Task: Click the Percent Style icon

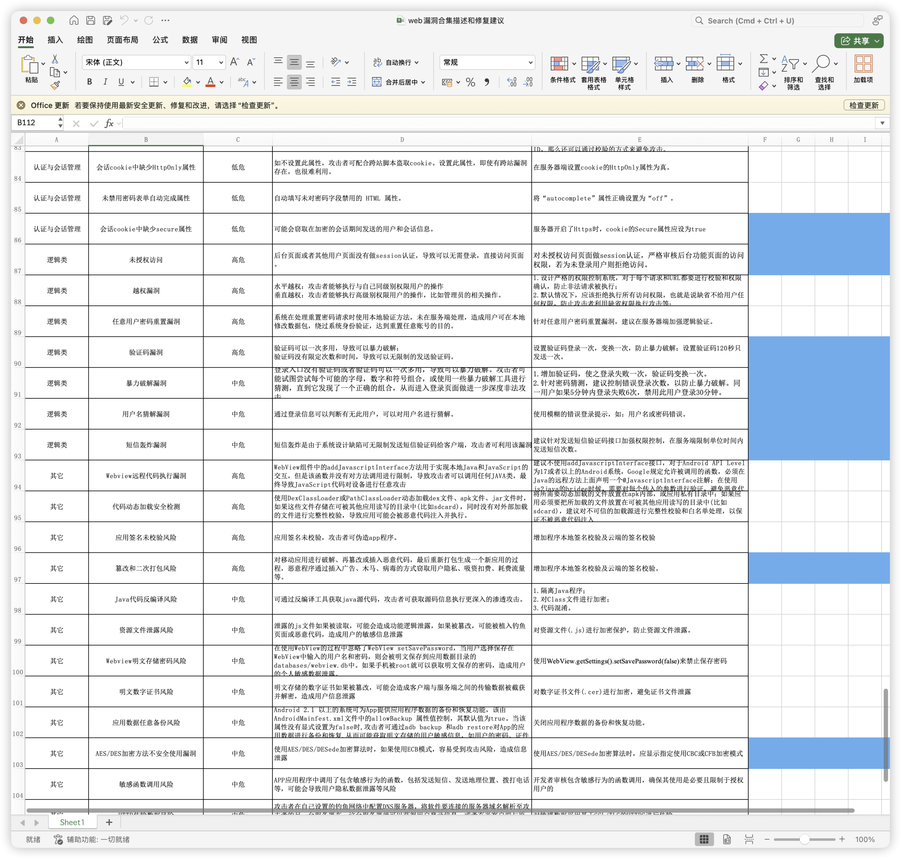Action: pos(470,82)
